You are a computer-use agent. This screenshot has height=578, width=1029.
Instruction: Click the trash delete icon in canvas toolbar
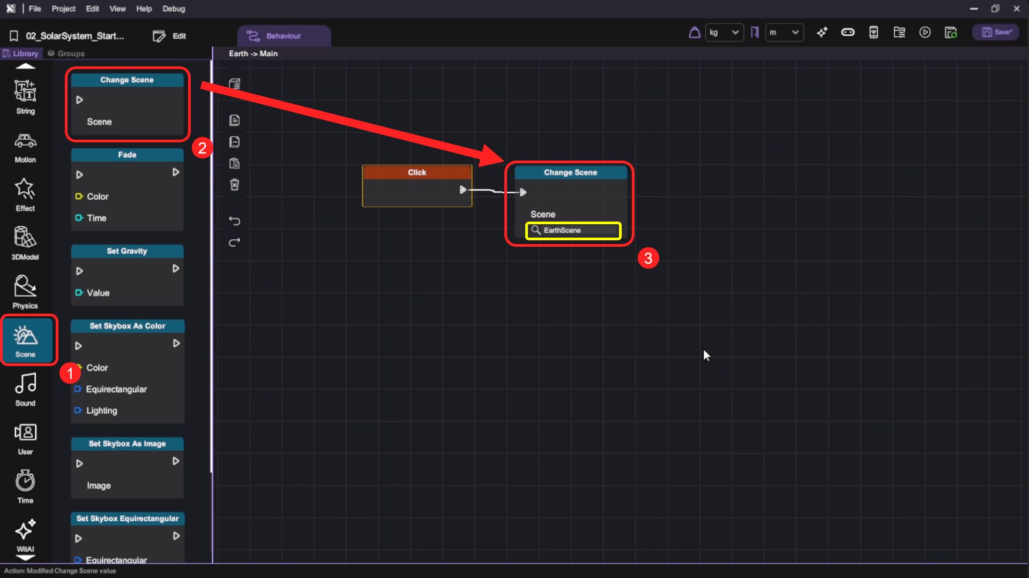tap(234, 185)
